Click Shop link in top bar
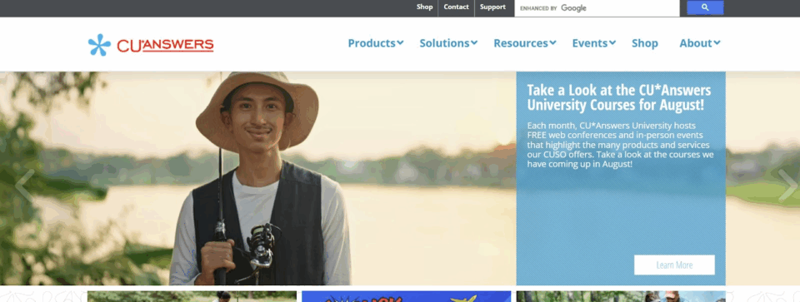The height and width of the screenshot is (302, 800). 424,7
